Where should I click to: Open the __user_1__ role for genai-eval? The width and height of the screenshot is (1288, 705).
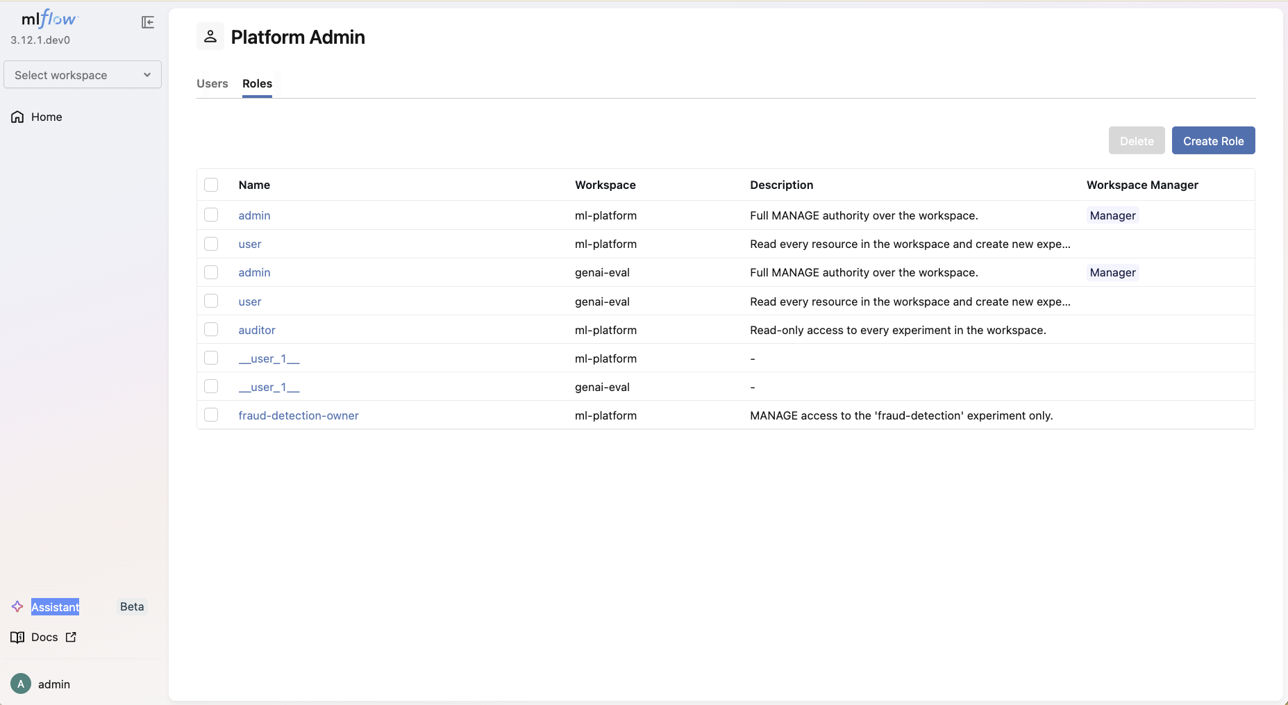point(269,387)
